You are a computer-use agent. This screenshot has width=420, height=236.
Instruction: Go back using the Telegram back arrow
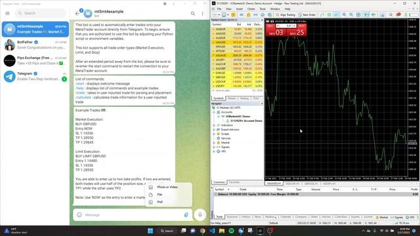pos(77,13)
